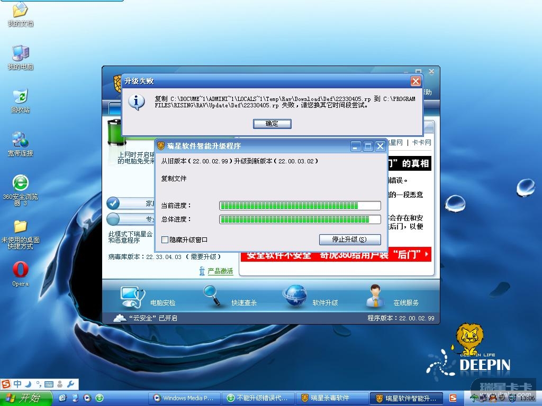542x406 pixels.
Task: Open the soft keyboard icon on IME bar
Action: pyautogui.click(x=49, y=384)
